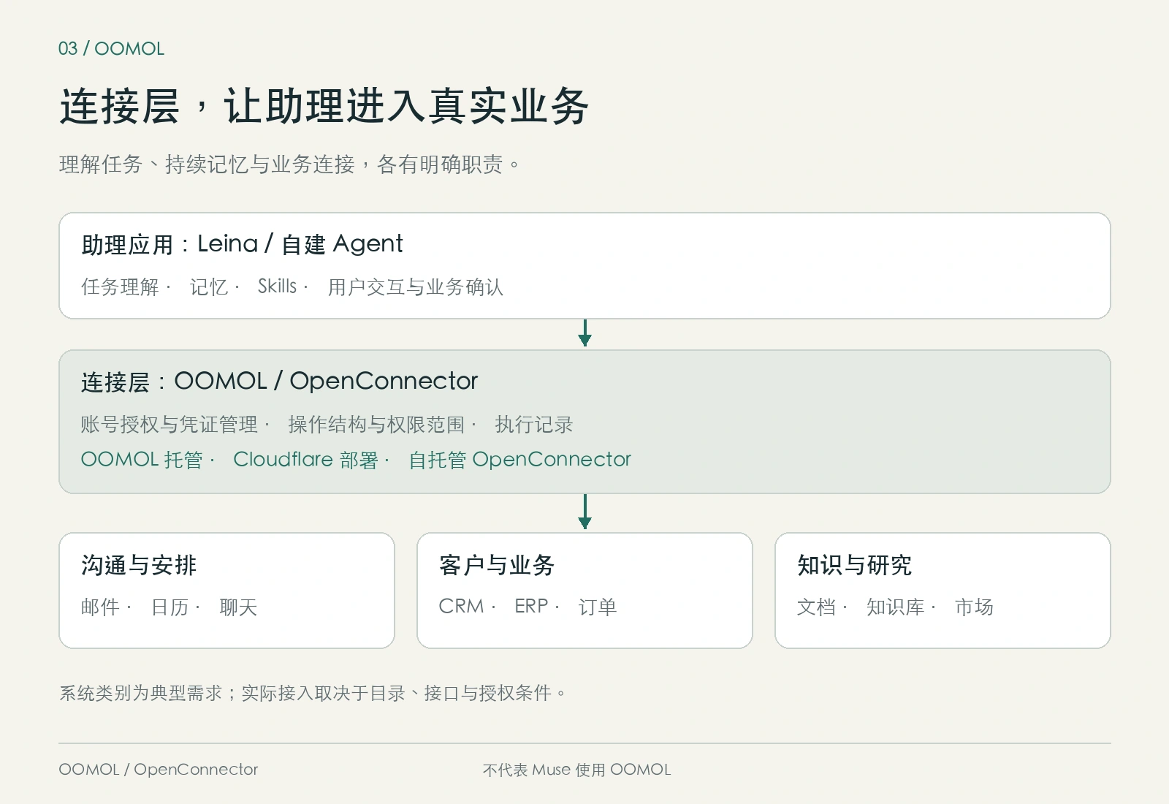Select '聊天' in the 沟通与安排 card
This screenshot has width=1169, height=804.
[238, 607]
